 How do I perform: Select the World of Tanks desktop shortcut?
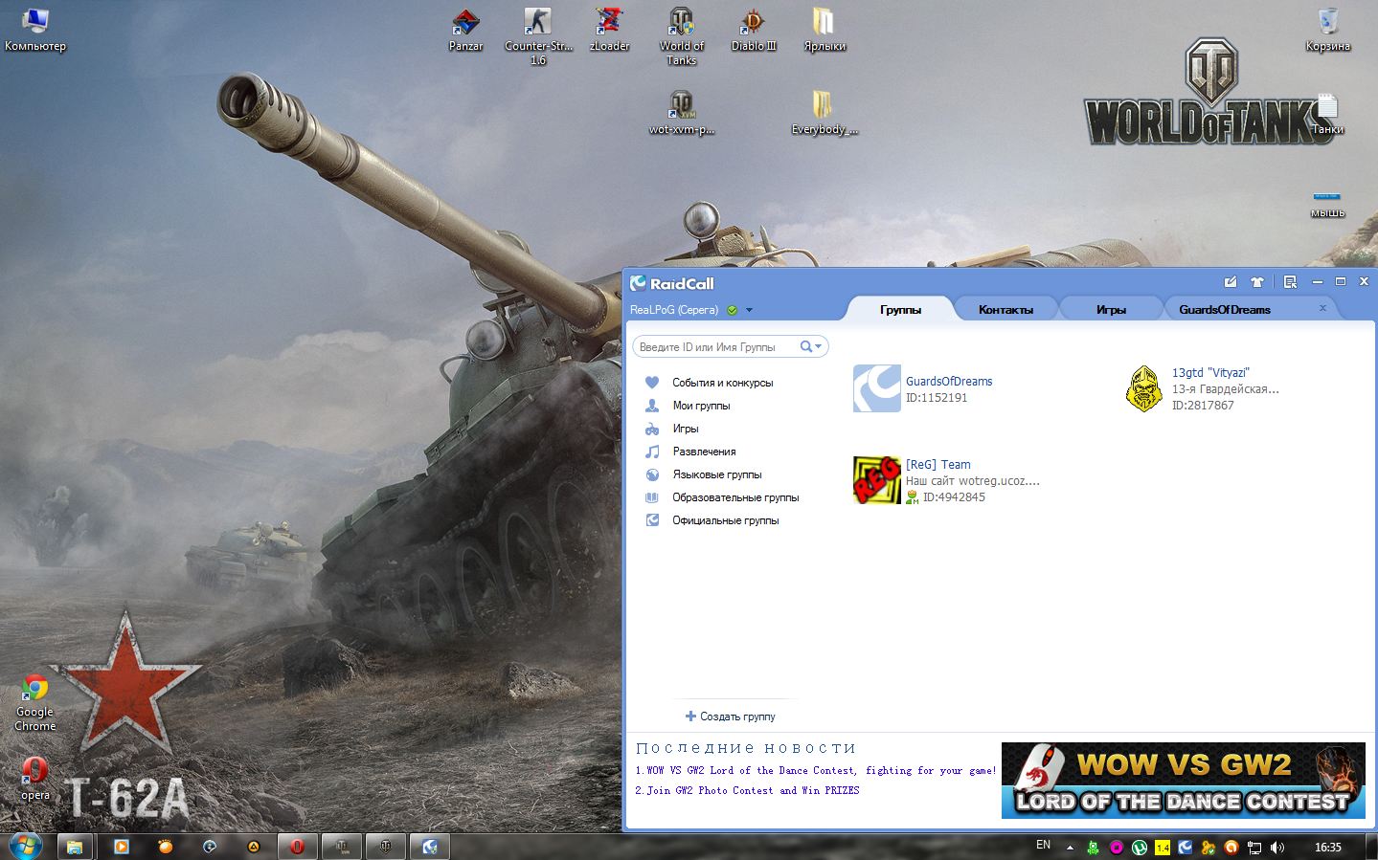[681, 36]
